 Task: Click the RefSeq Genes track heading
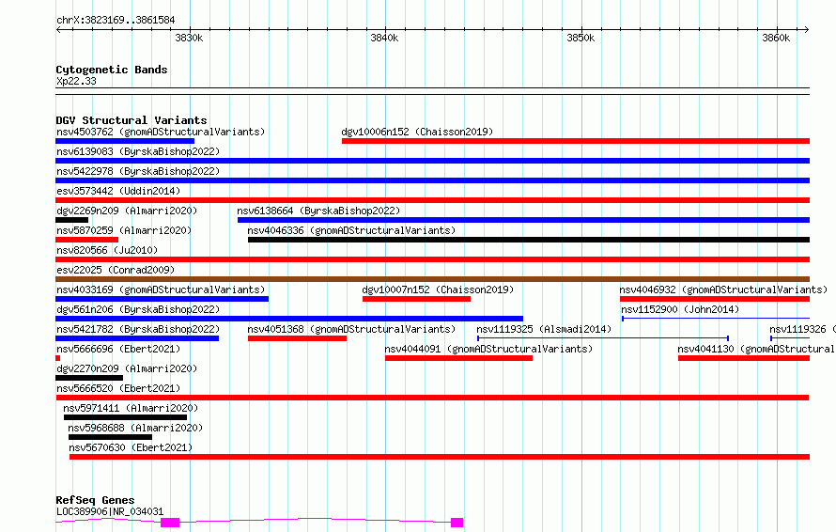pyautogui.click(x=96, y=500)
